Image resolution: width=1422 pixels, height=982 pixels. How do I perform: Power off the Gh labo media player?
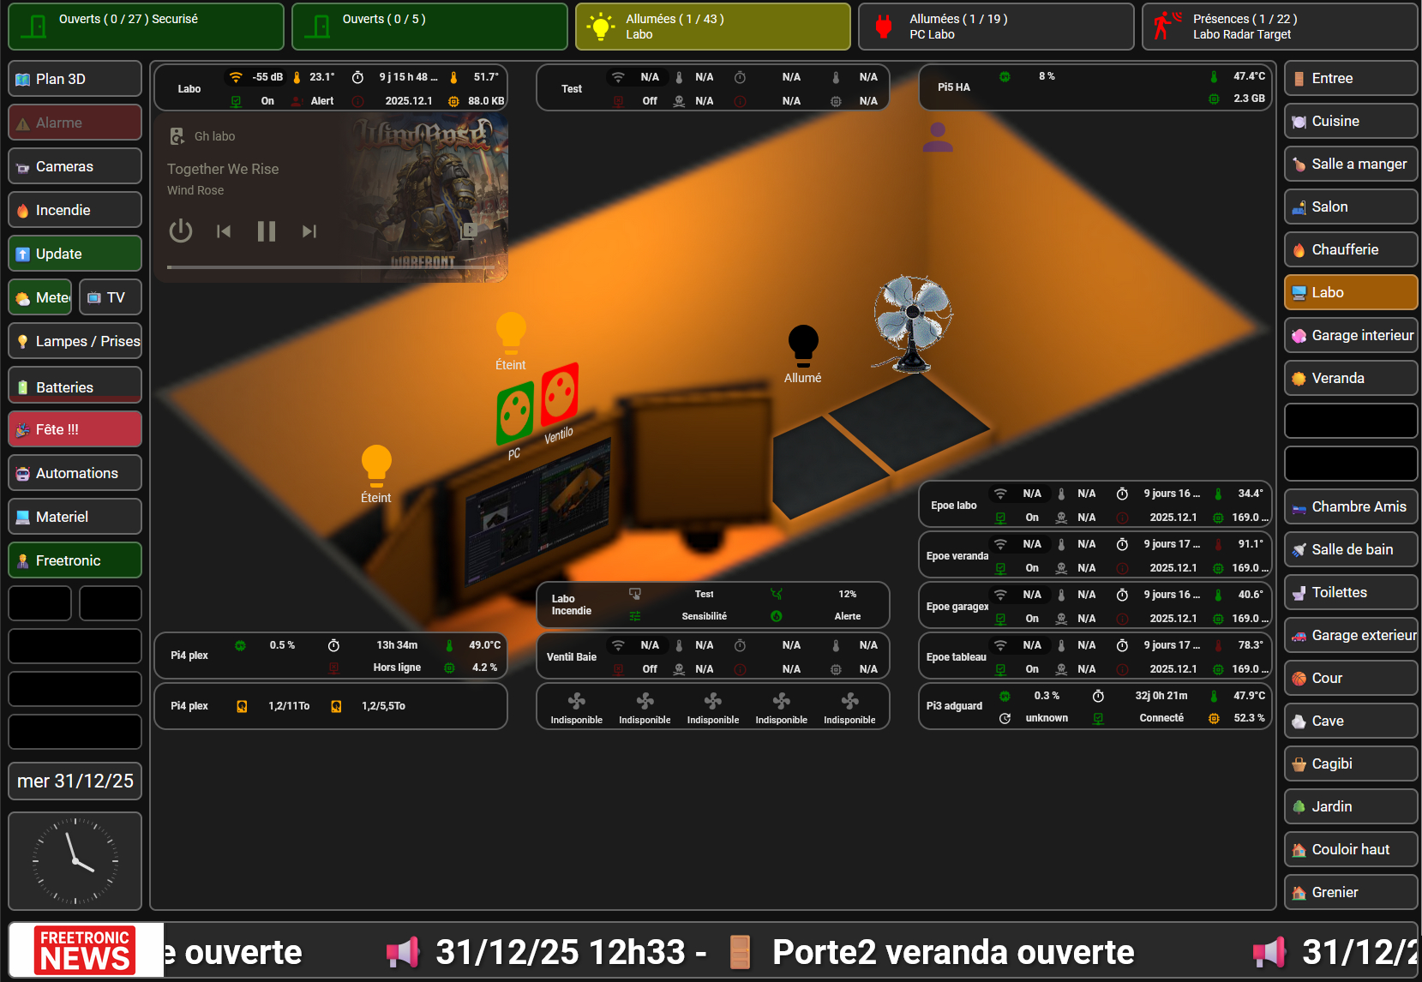coord(181,231)
